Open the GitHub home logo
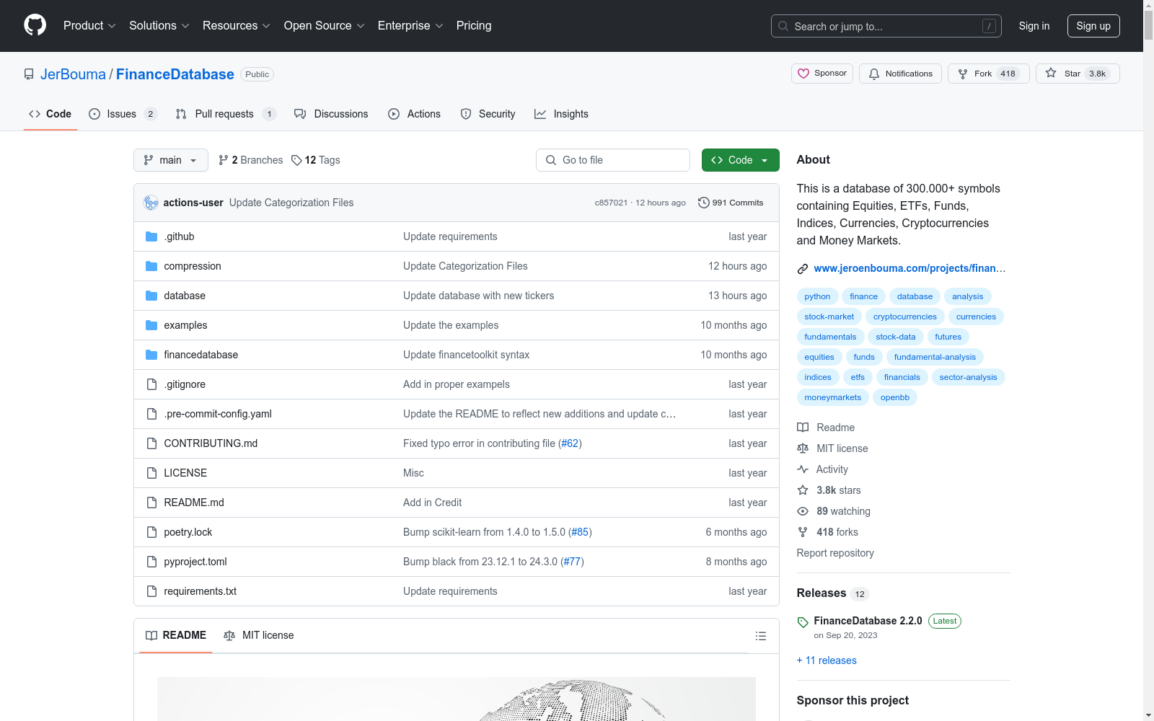 [x=35, y=25]
